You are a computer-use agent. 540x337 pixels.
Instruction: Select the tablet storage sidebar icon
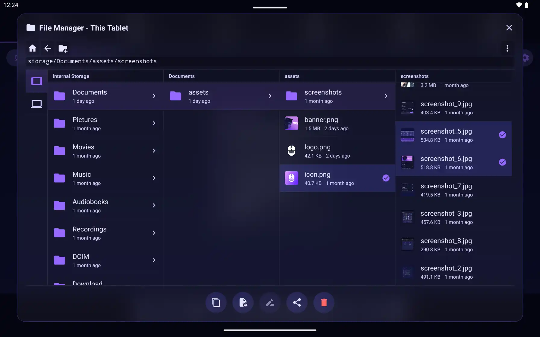36,81
